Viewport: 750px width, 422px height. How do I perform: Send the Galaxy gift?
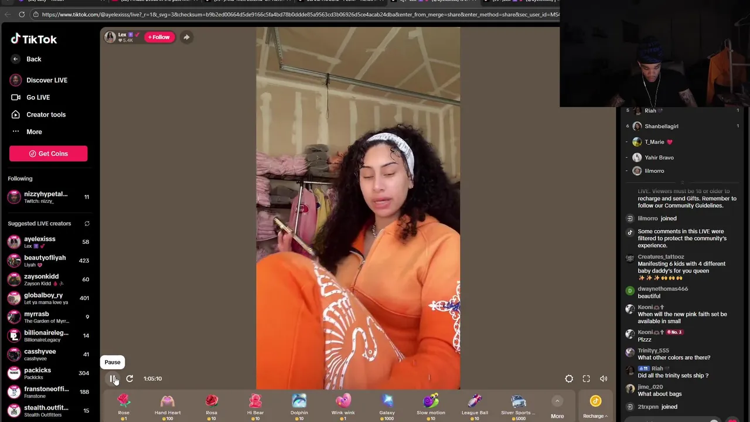tap(387, 407)
